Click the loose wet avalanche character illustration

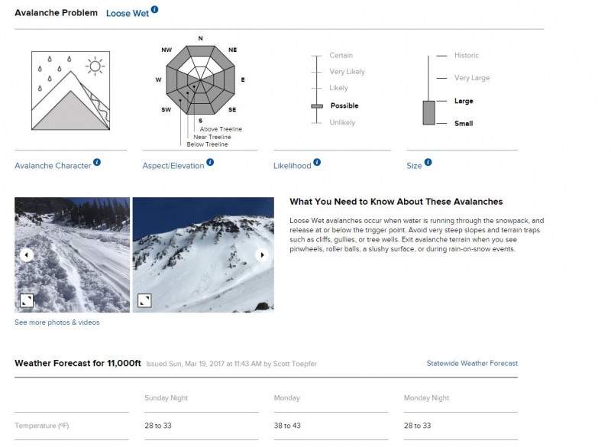click(70, 90)
